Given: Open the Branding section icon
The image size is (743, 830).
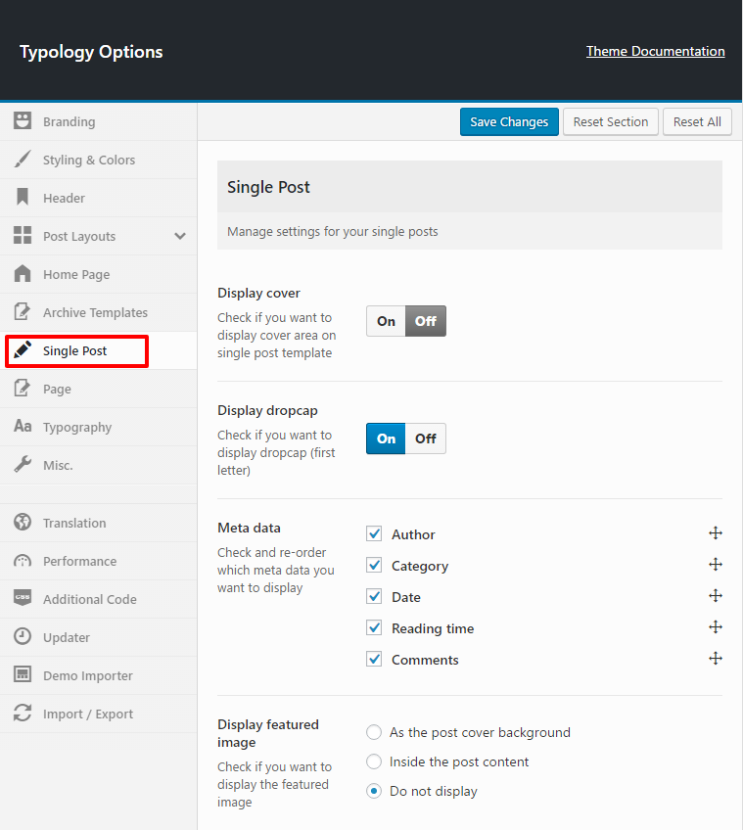Looking at the screenshot, I should tap(22, 121).
